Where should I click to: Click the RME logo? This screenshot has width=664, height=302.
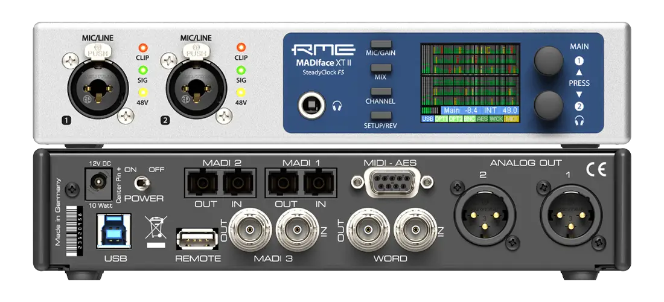click(x=323, y=50)
